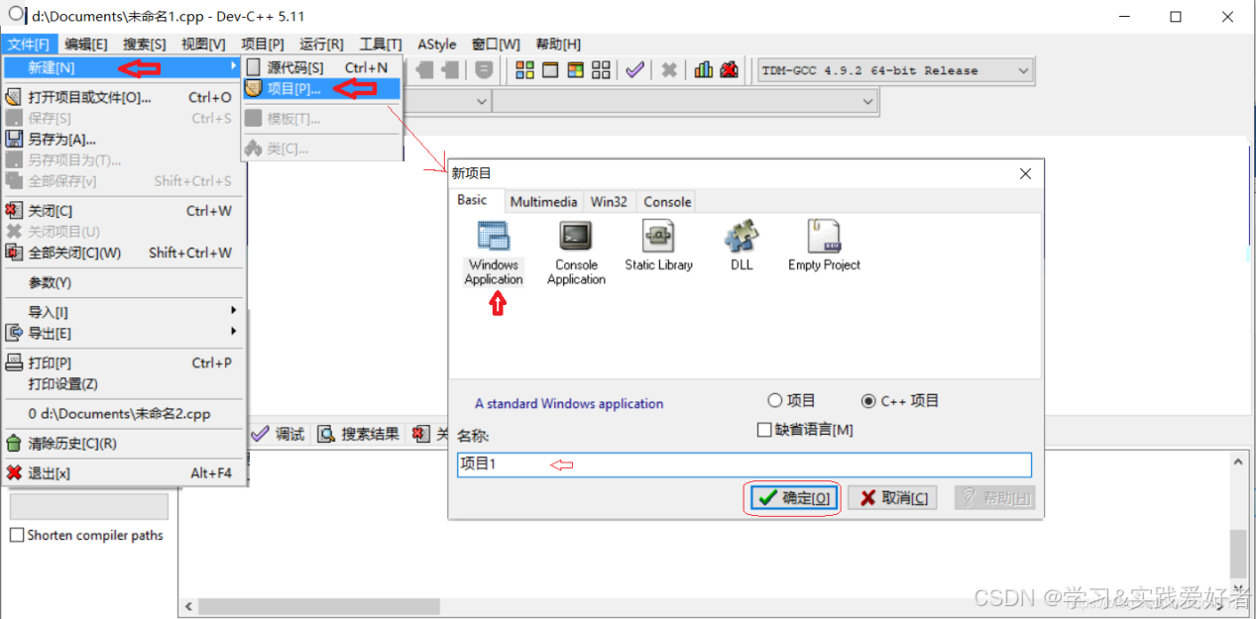
Task: Open the AStyle menu
Action: [437, 44]
